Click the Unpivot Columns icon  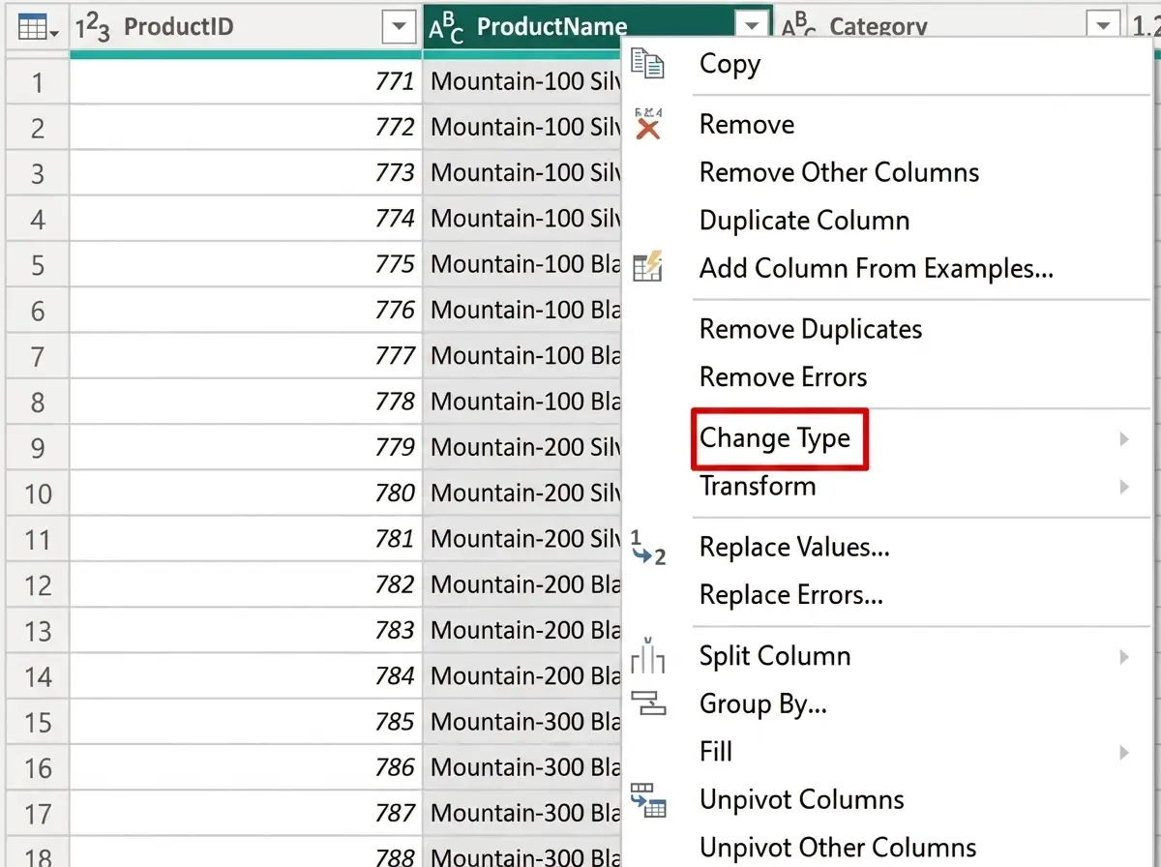pos(647,800)
